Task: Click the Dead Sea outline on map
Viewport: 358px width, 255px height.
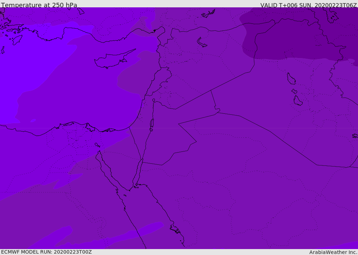Action: click(x=152, y=123)
